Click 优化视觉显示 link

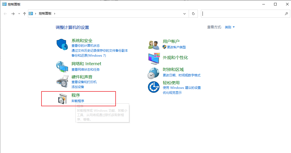pos(172,92)
